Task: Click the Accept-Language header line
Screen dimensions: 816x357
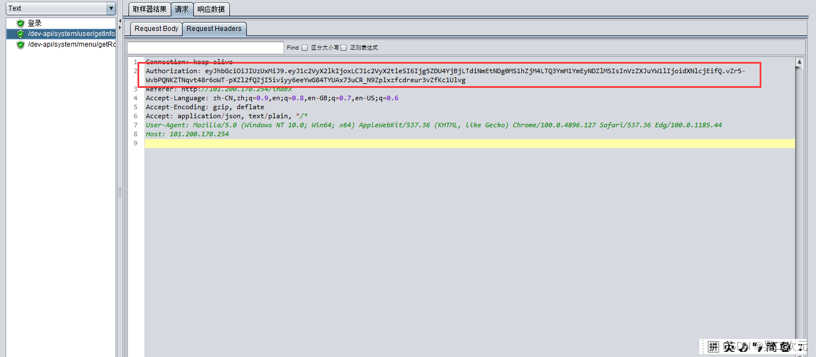Action: [272, 98]
